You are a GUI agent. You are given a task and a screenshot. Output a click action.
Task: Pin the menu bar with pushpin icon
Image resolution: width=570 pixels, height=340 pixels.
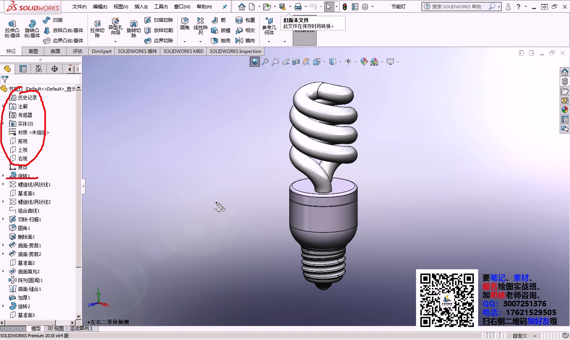tap(225, 7)
